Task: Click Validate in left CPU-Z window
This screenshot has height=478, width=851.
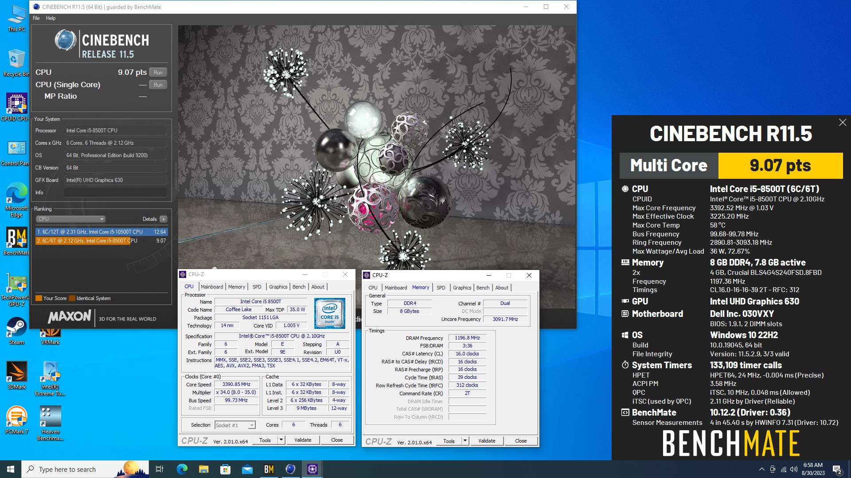Action: click(303, 440)
